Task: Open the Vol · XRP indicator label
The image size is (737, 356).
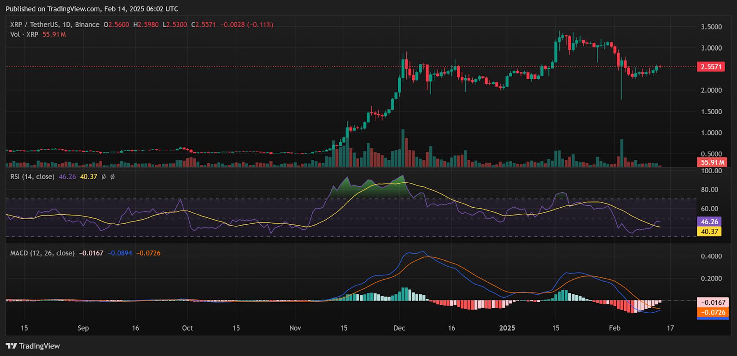Action: tap(24, 35)
